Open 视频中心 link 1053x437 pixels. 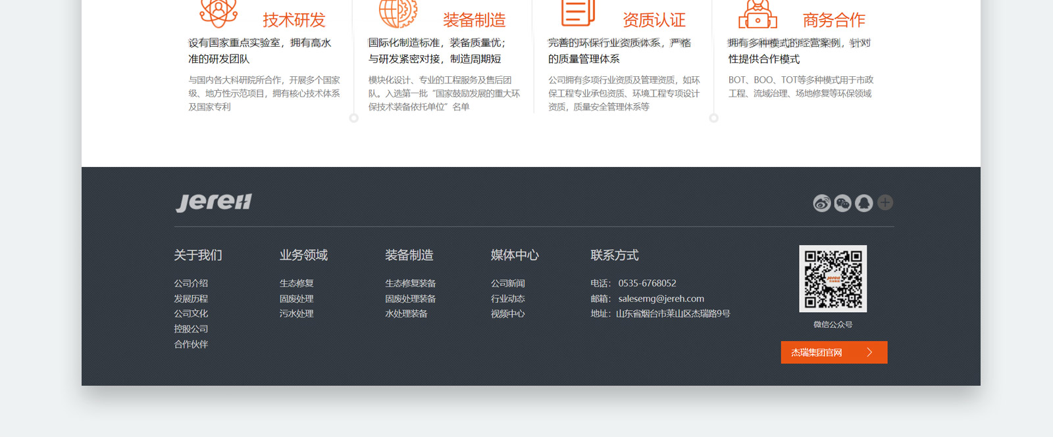pos(507,313)
